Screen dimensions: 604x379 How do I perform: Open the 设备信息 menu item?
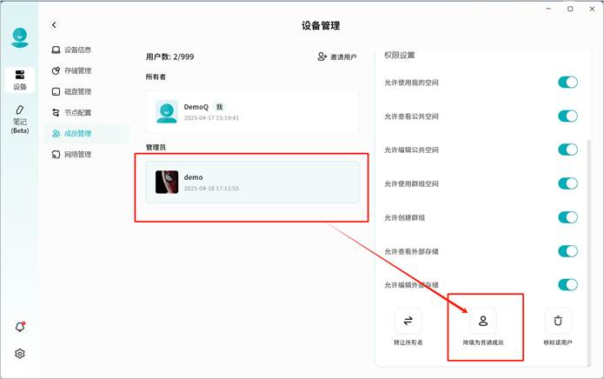coord(77,50)
